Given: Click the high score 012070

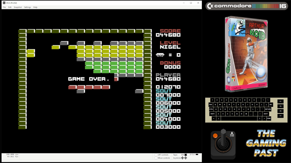Looking at the screenshot, I should point(168,87).
